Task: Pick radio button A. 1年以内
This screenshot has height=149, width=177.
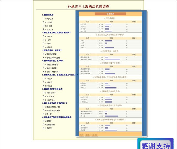Action: tap(44, 79)
